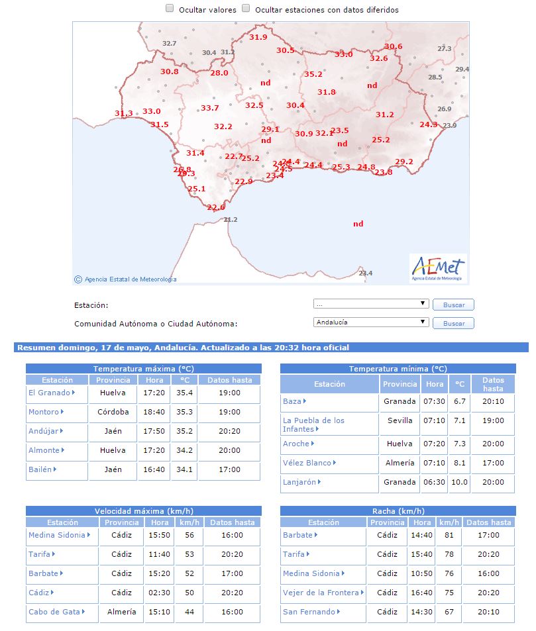The image size is (536, 631).
Task: Click the 33.7 station value on map
Action: 210,108
